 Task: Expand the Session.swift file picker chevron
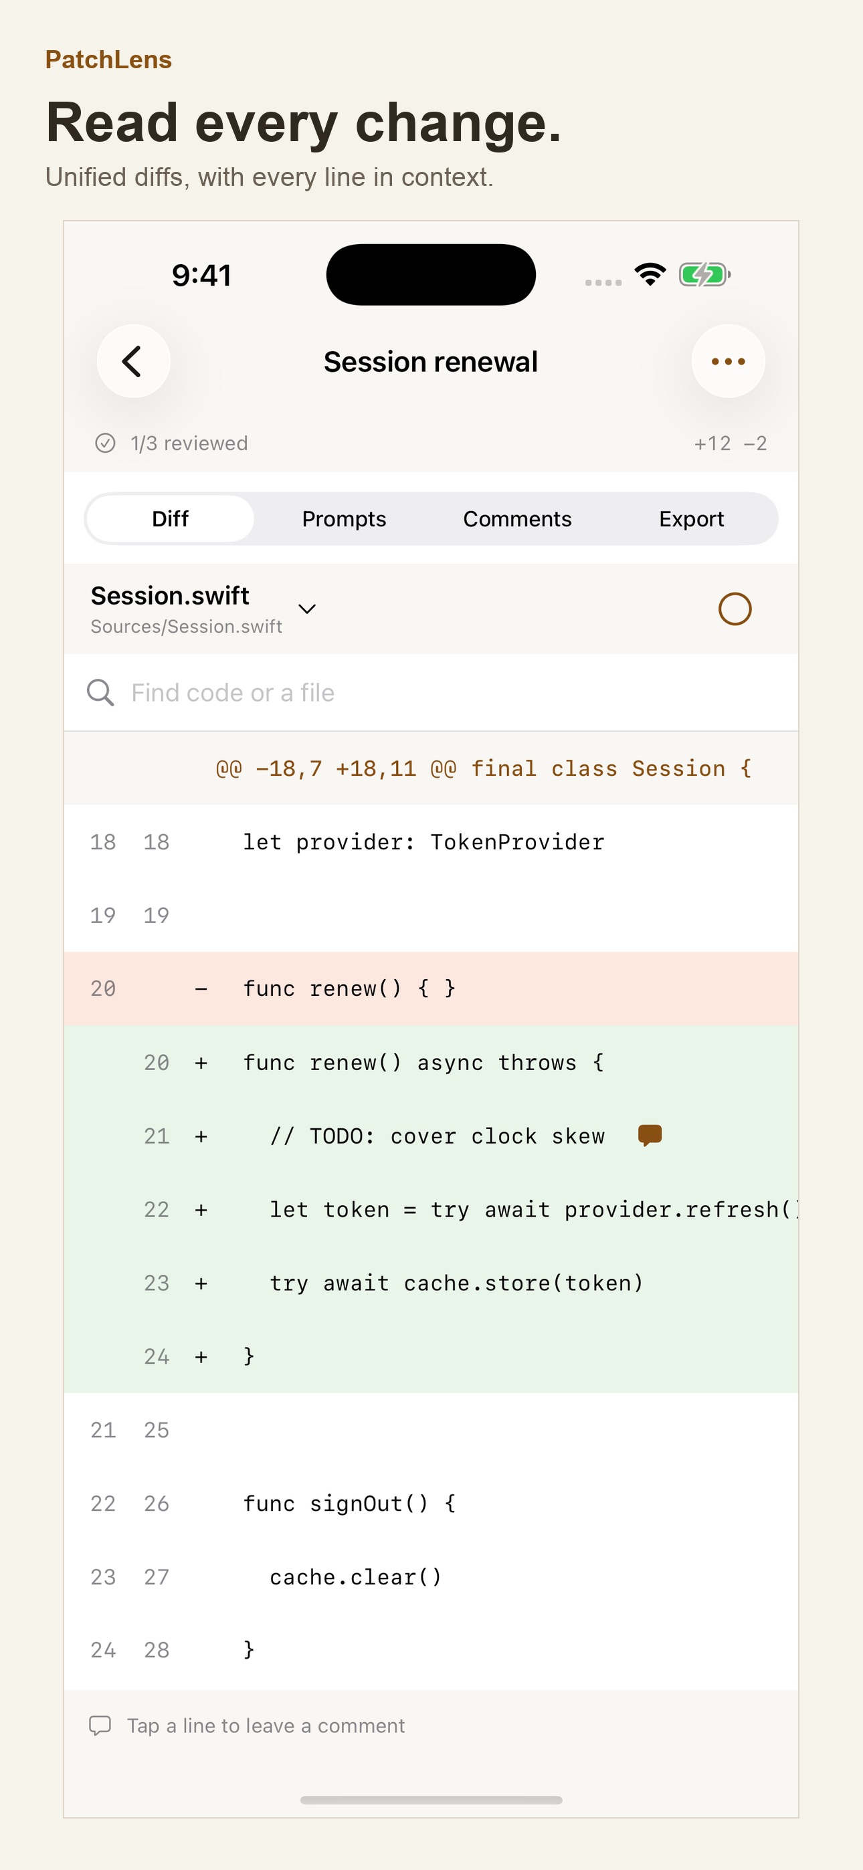[307, 609]
